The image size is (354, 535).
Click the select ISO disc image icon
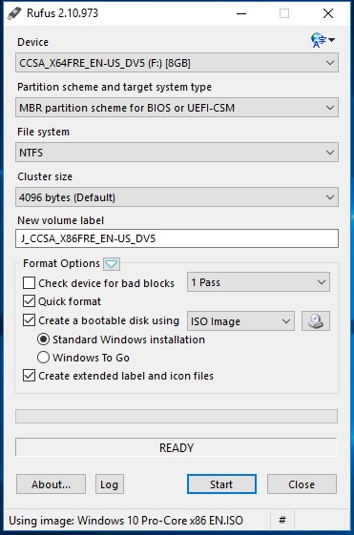point(316,321)
